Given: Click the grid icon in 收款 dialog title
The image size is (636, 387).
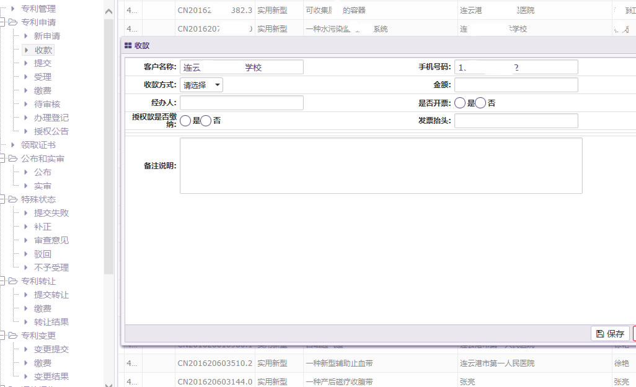Looking at the screenshot, I should click(x=128, y=46).
